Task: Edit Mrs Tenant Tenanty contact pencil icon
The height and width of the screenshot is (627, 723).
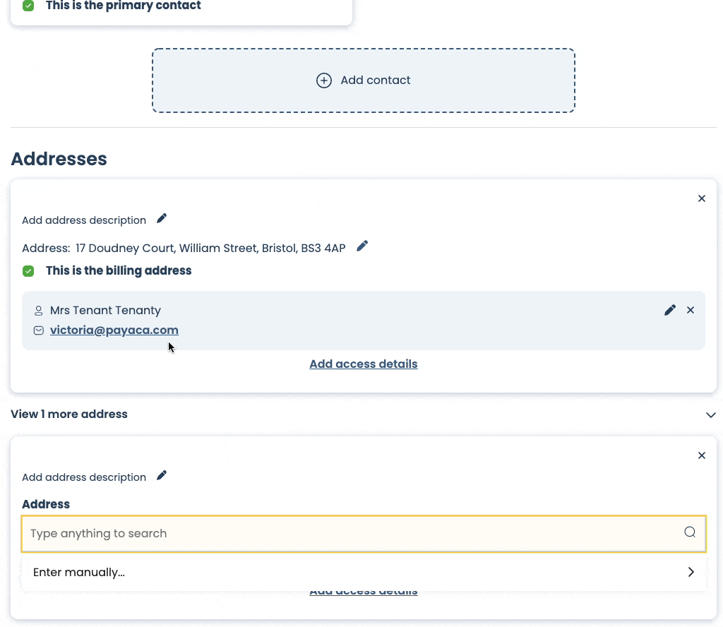Action: 670,310
